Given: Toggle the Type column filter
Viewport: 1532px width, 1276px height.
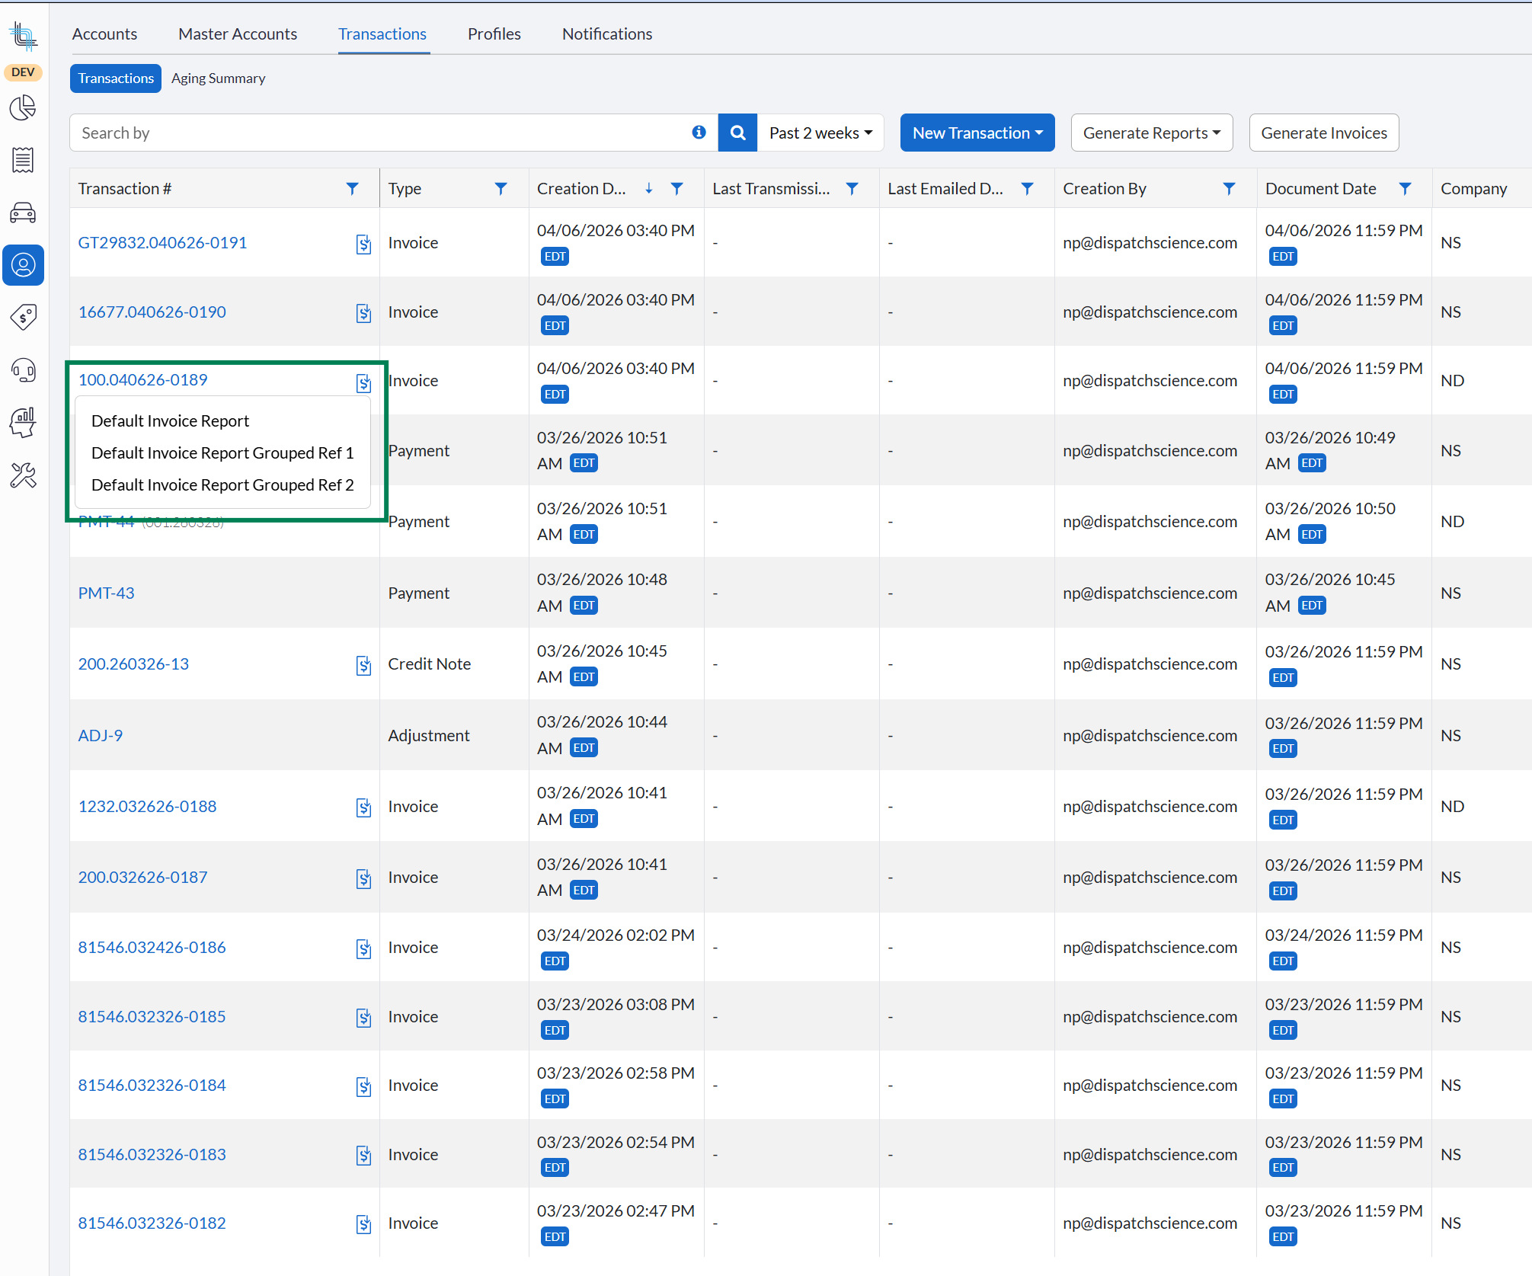Looking at the screenshot, I should pyautogui.click(x=501, y=188).
